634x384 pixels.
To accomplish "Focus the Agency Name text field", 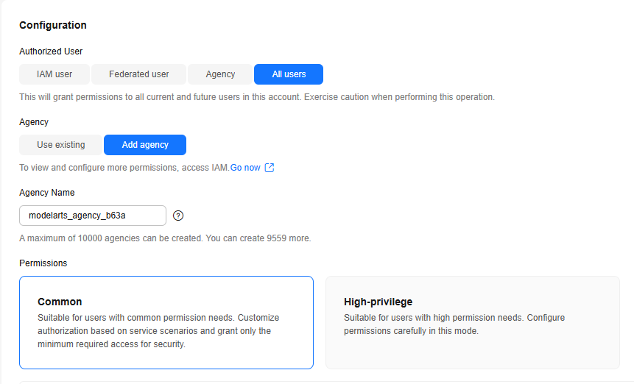I will pyautogui.click(x=93, y=216).
